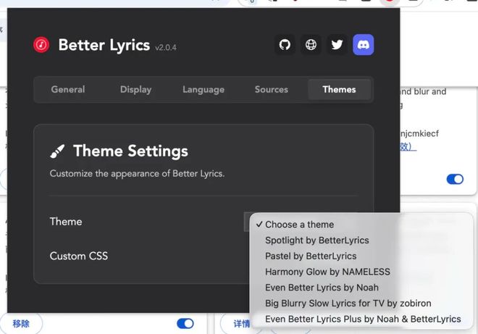The width and height of the screenshot is (478, 334).
Task: Open the Twitter icon link
Action: pyautogui.click(x=337, y=45)
